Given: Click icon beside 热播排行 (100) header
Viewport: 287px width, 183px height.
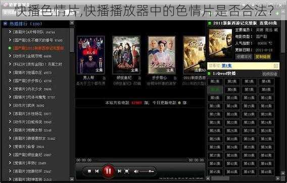Looking at the screenshot, I should click(6, 24).
